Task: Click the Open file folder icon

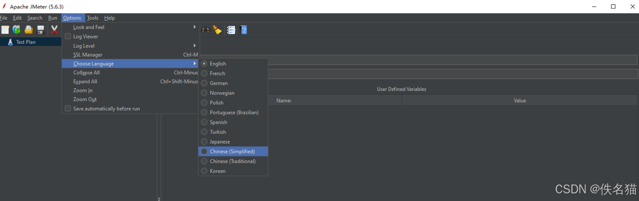Action: click(29, 30)
